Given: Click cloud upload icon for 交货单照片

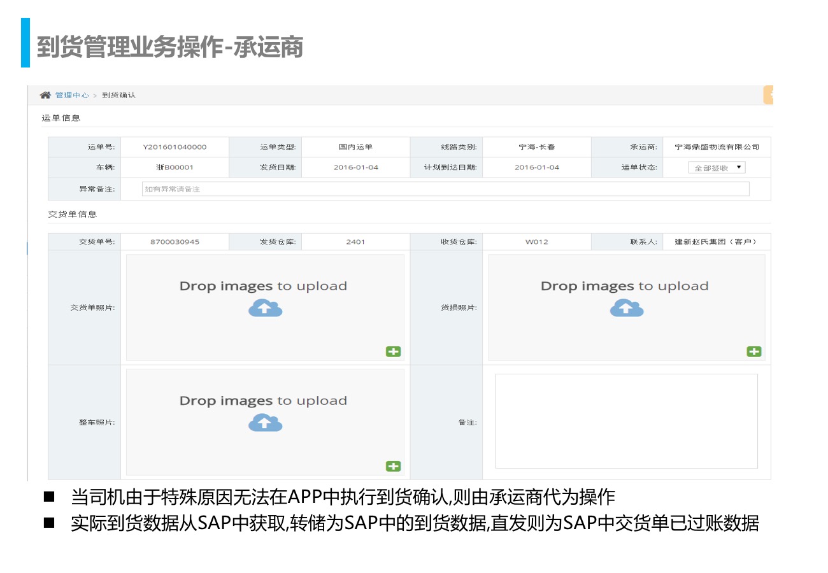Looking at the screenshot, I should pyautogui.click(x=265, y=308).
